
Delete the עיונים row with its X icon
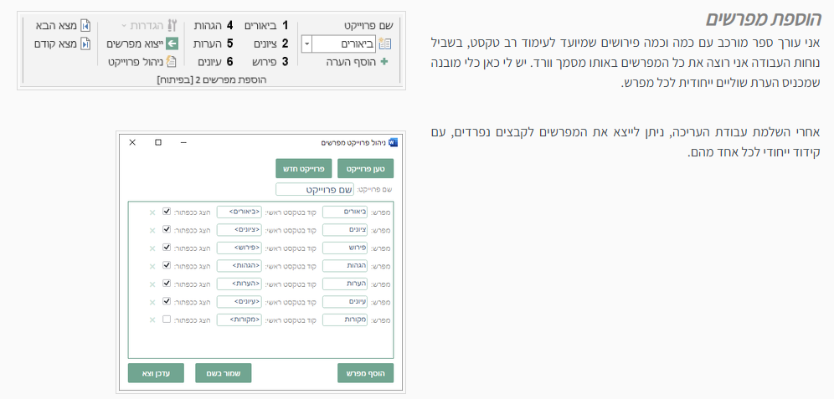[x=152, y=302]
